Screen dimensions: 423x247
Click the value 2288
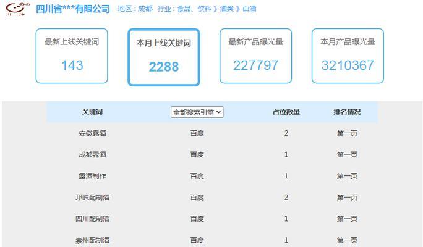pos(164,67)
